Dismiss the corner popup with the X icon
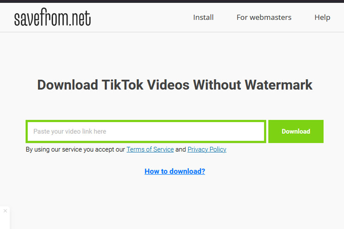 (5, 211)
